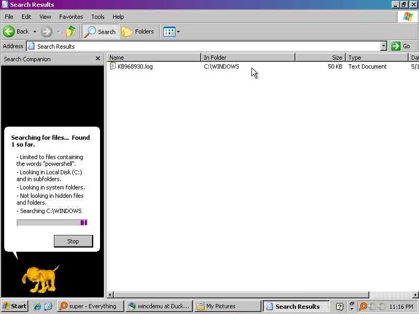Click the C:\WINDOWS folder cell
Viewport: 419px width, 314px height.
(222, 66)
